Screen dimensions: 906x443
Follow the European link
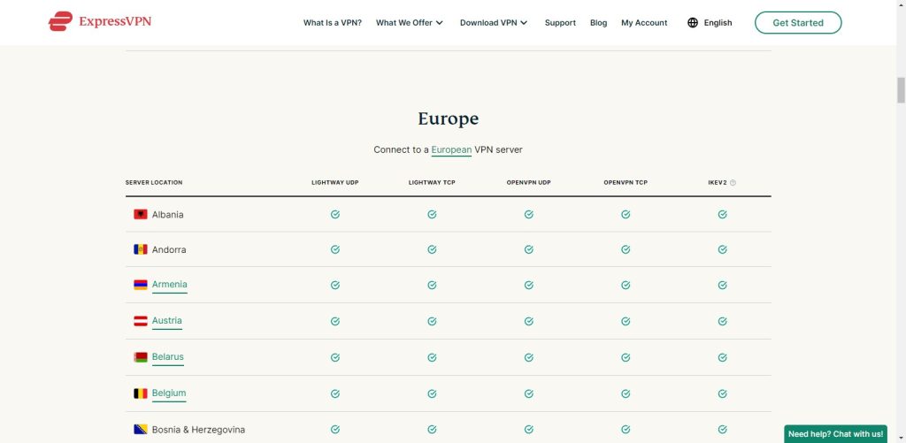point(451,150)
